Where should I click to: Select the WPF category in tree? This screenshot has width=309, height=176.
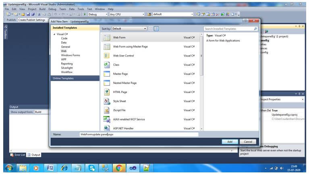(64, 60)
